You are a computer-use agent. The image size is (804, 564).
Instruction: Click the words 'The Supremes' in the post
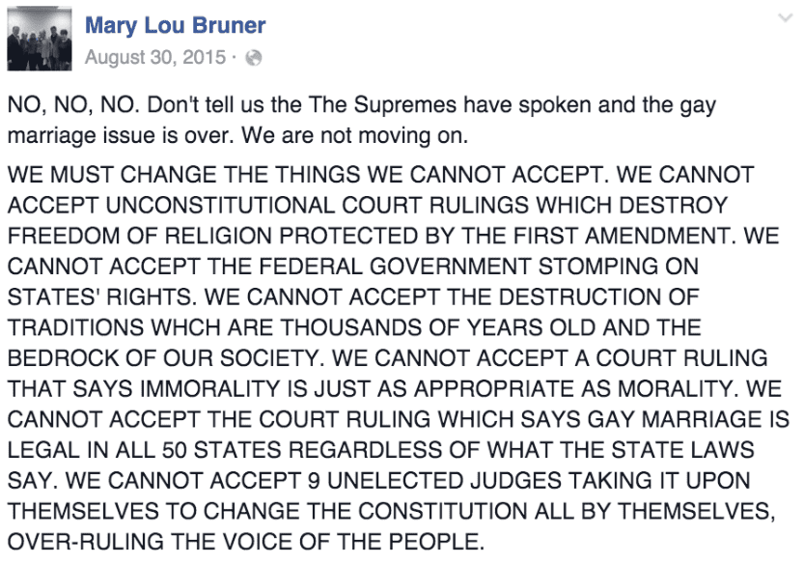point(382,105)
